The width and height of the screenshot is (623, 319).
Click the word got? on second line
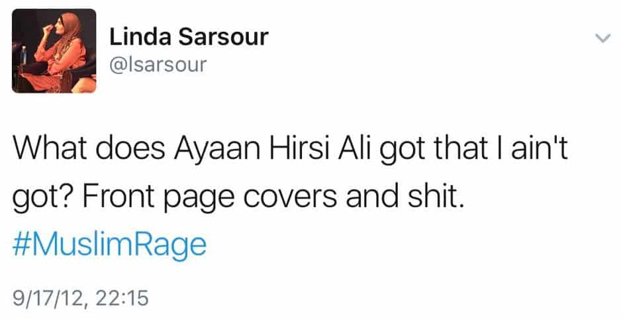point(44,198)
